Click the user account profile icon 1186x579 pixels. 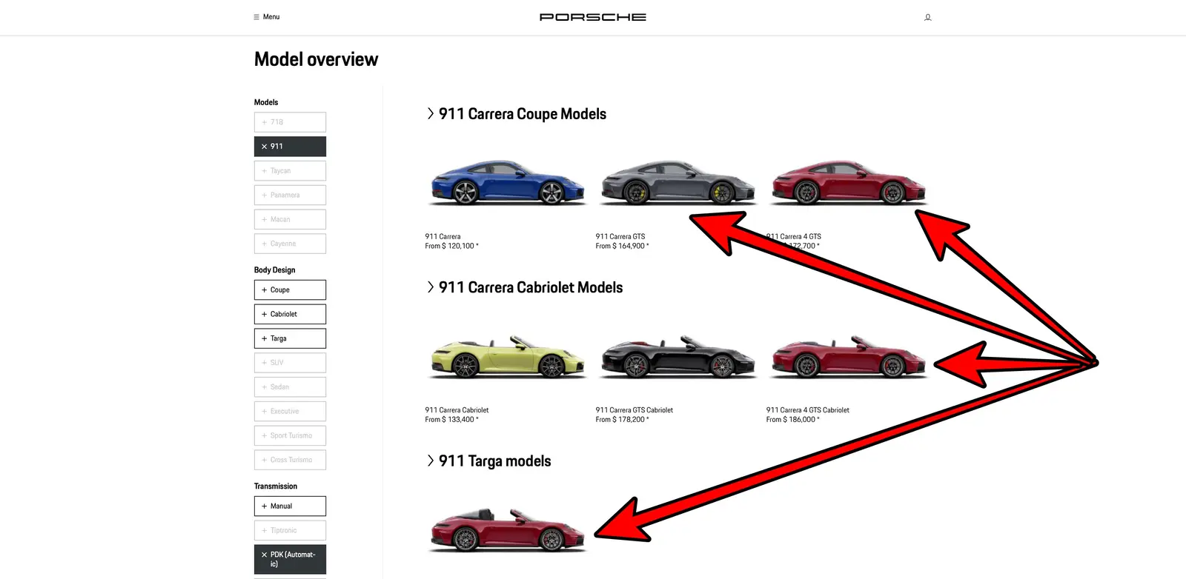pos(927,17)
